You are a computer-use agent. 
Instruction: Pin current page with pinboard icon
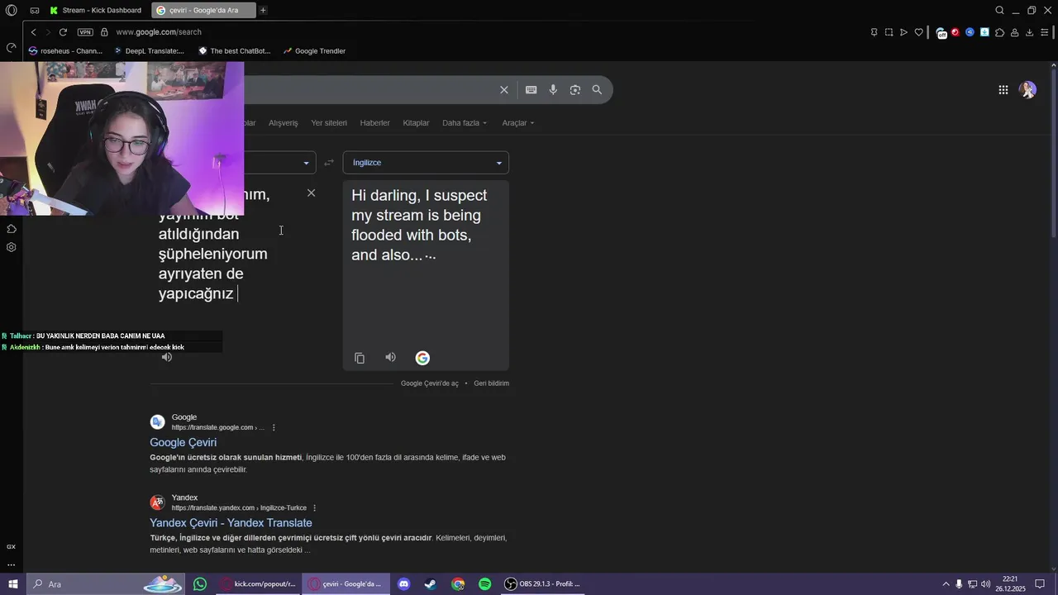[874, 32]
